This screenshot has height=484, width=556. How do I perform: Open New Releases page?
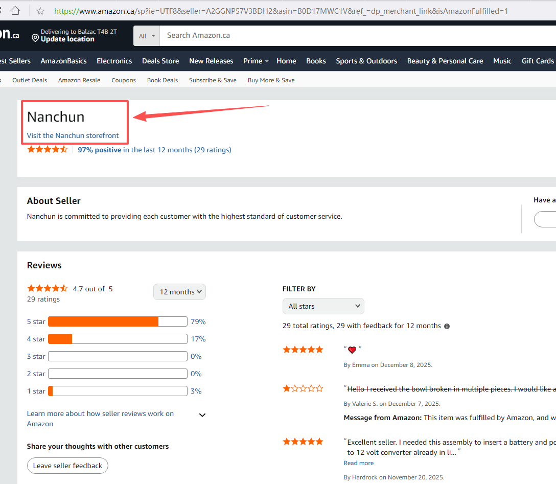[211, 61]
